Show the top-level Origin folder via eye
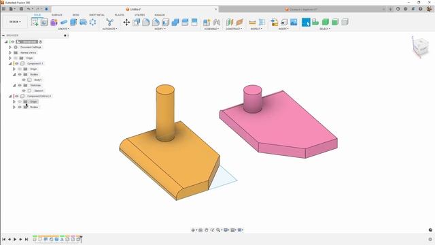Screen dimensions: 435x245 [16, 58]
